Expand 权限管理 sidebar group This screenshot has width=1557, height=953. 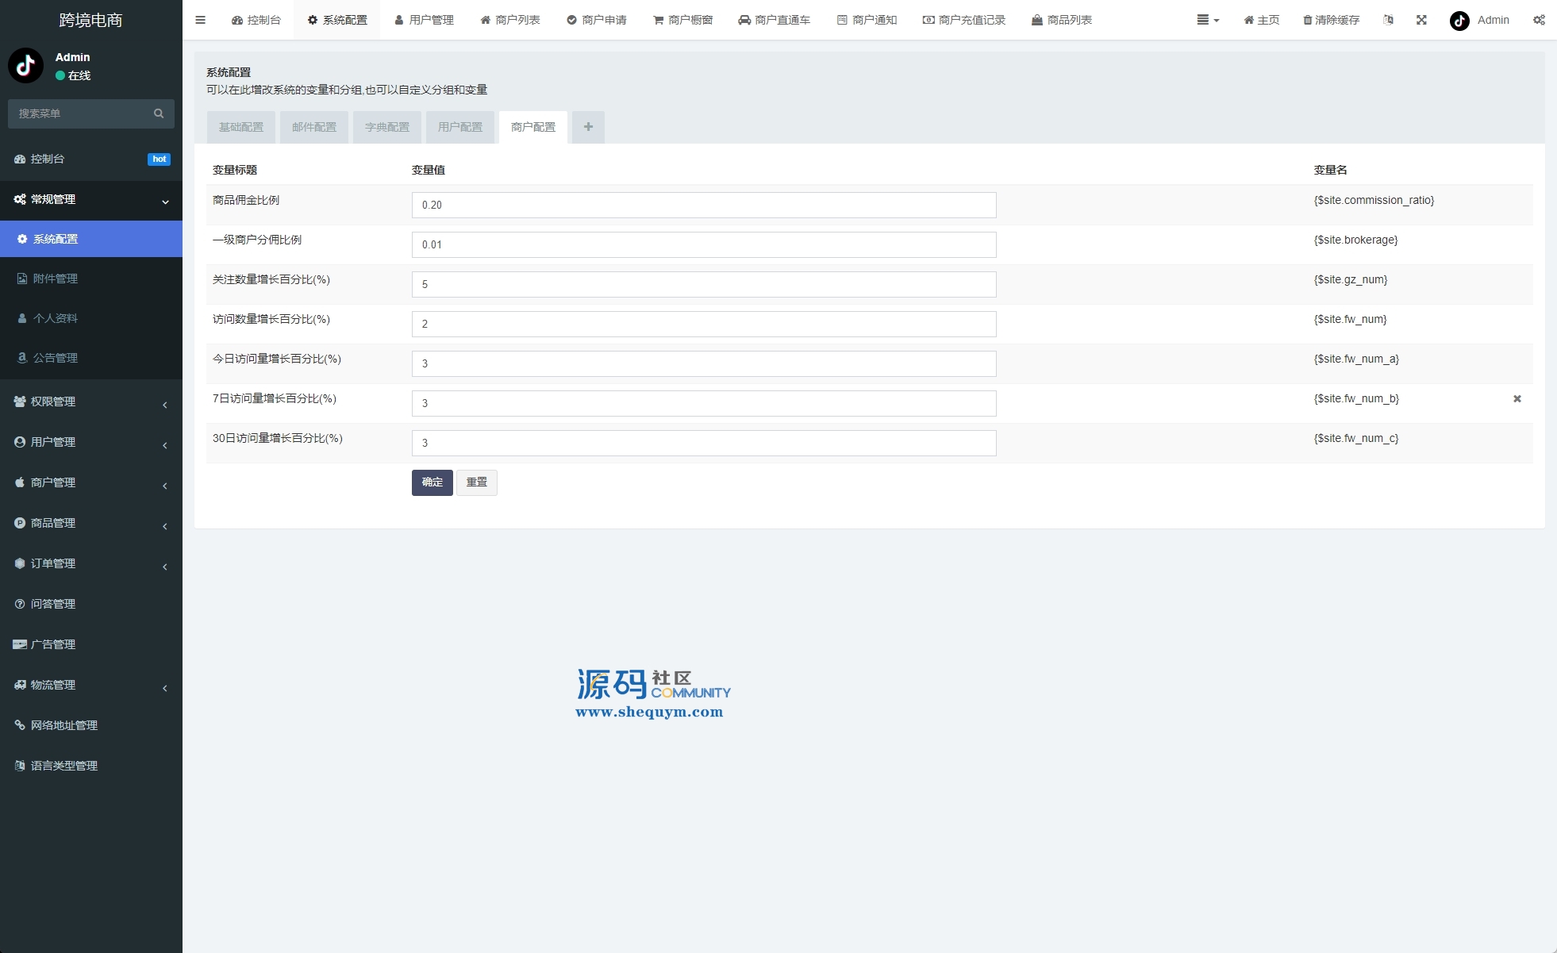click(91, 402)
